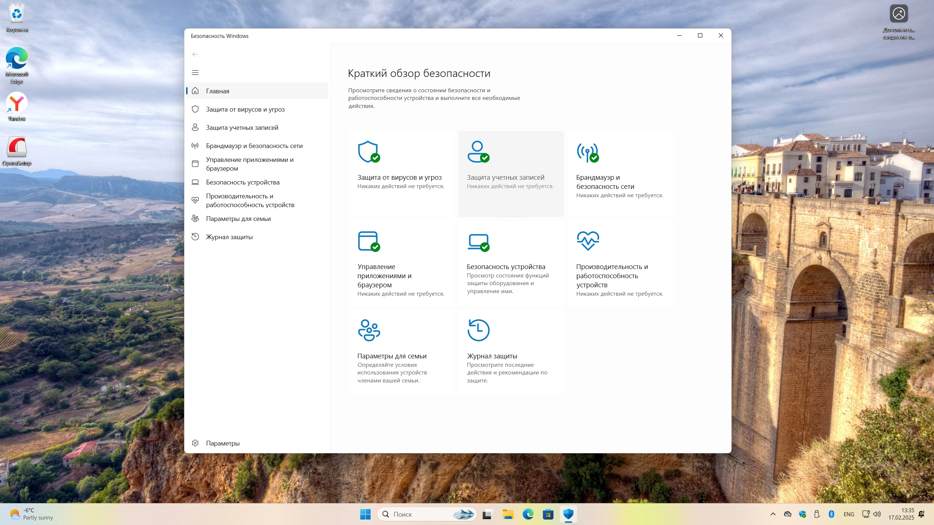Open the device health heart tile icon
The width and height of the screenshot is (934, 525).
pos(587,240)
